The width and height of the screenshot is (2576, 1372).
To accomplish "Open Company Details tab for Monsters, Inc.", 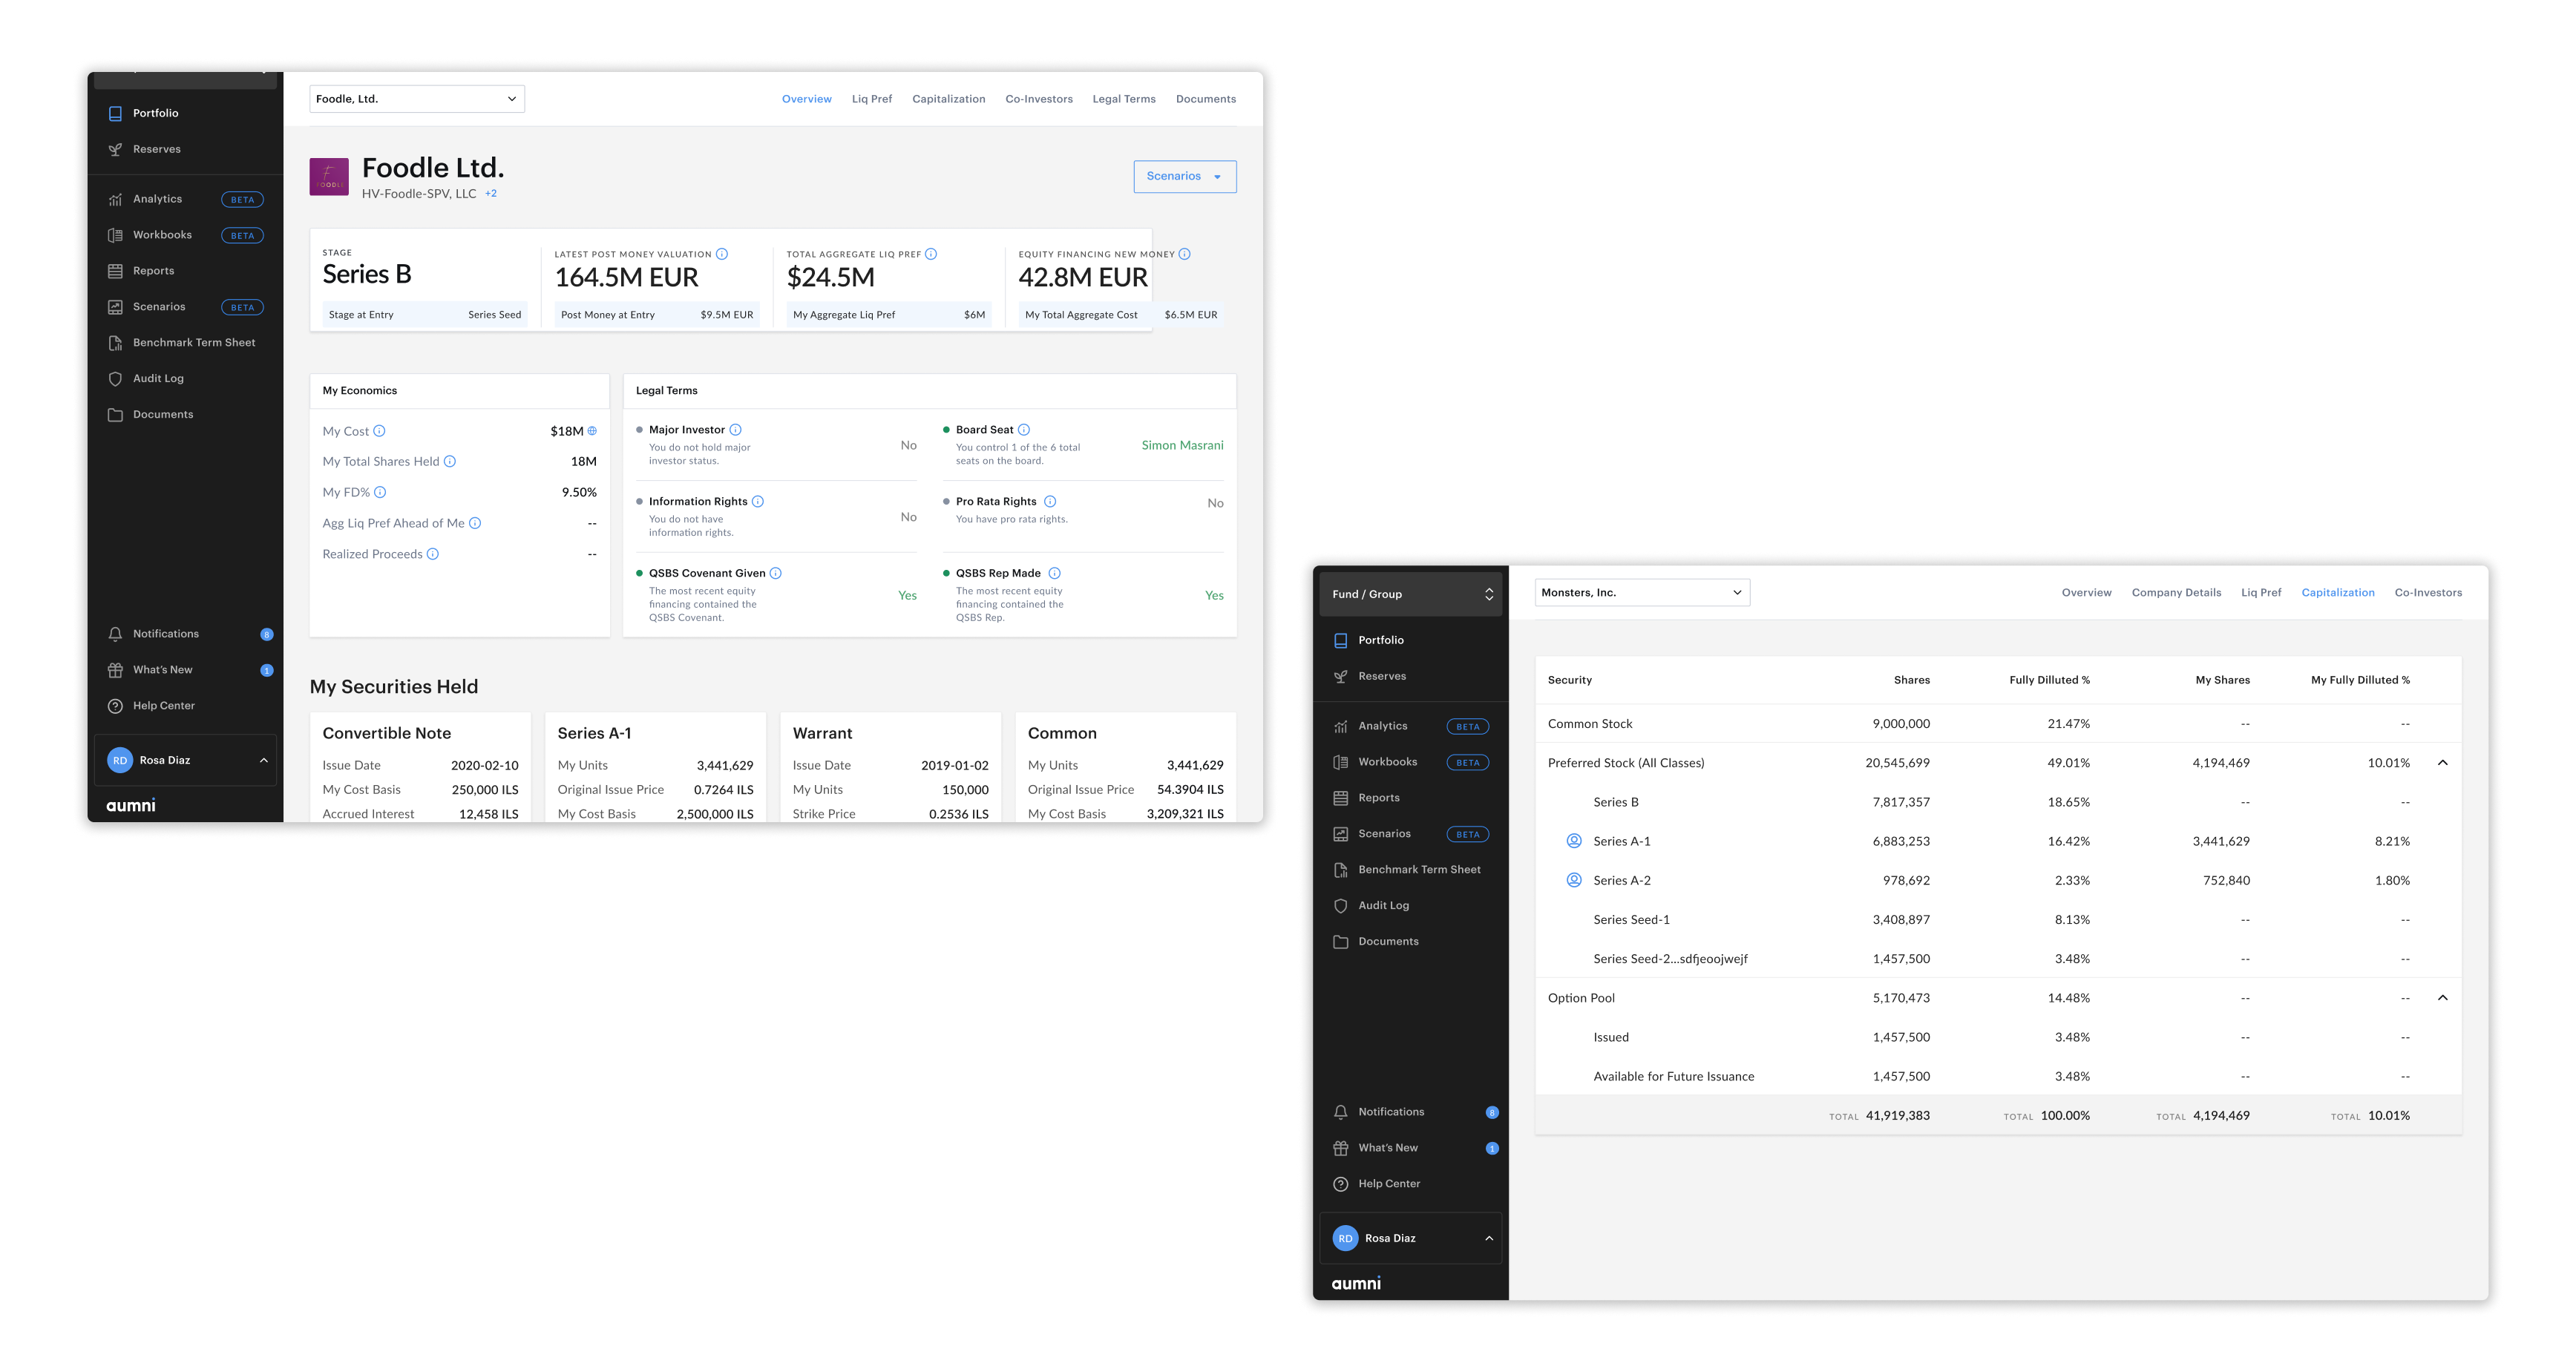I will coord(2176,593).
